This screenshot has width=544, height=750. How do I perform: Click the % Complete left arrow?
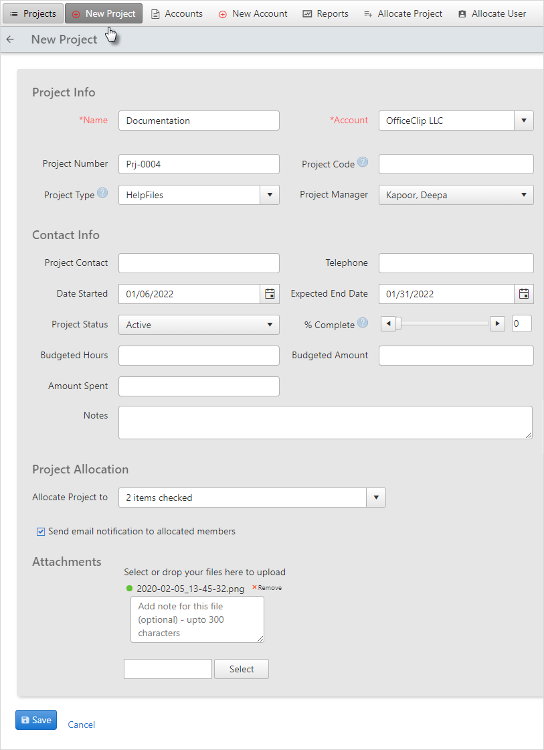pos(388,324)
